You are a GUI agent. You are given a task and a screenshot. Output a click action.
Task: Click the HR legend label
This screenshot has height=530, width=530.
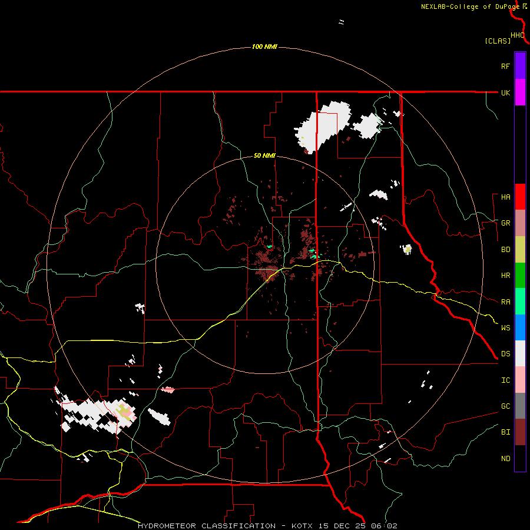(x=505, y=276)
